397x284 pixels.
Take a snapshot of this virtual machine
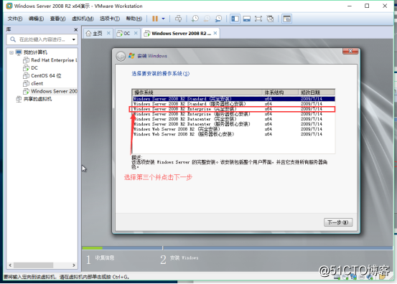[195, 19]
